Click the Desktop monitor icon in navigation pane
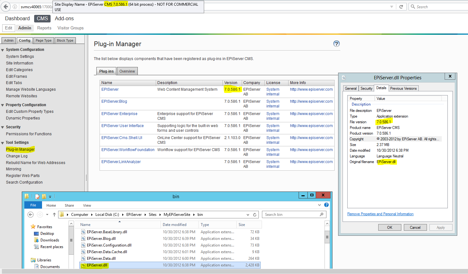 pyautogui.click(x=36, y=234)
